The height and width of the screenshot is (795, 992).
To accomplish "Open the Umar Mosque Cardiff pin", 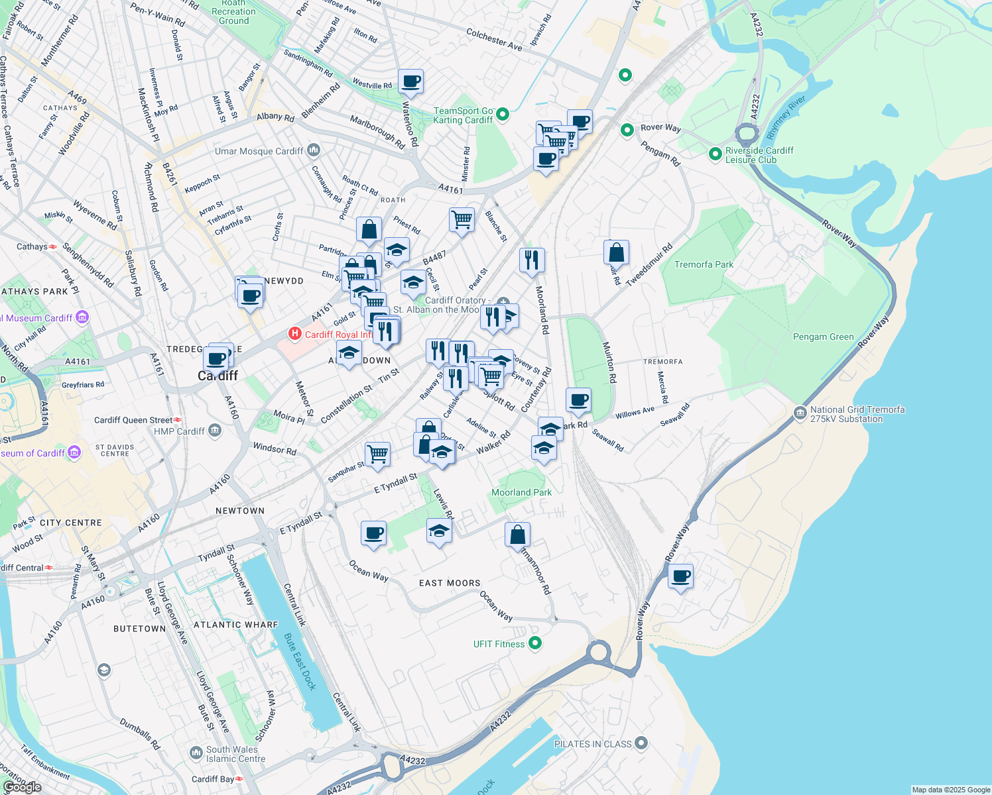I will click(x=314, y=150).
